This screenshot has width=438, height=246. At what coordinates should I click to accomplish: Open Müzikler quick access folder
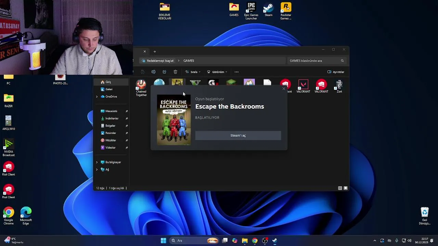111,140
